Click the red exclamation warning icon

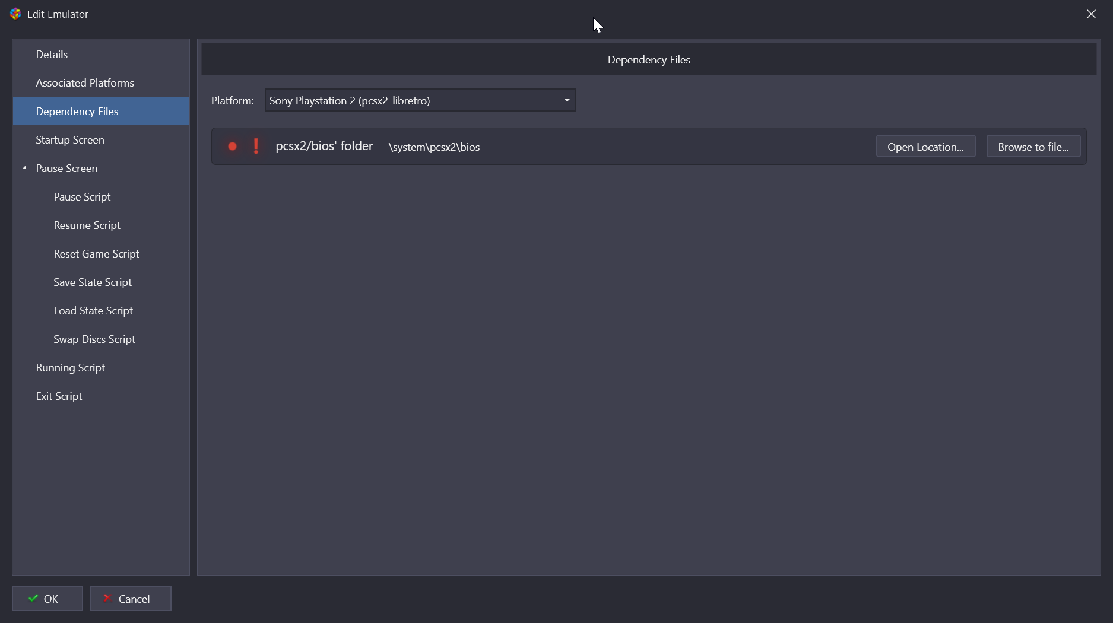[x=256, y=146]
